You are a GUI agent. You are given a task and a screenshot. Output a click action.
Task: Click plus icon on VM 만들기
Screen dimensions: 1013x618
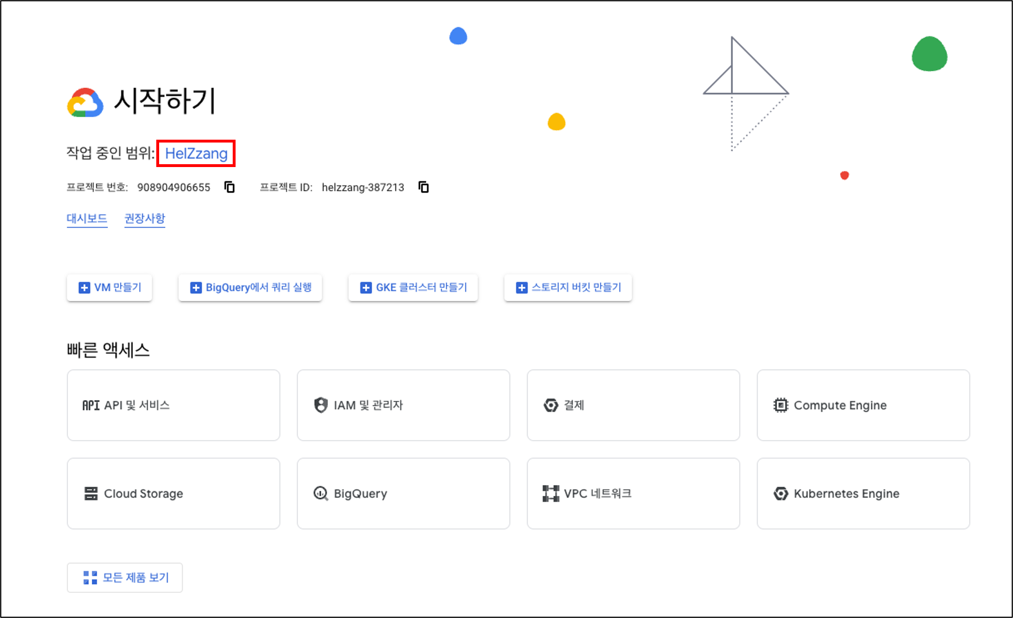(x=84, y=287)
